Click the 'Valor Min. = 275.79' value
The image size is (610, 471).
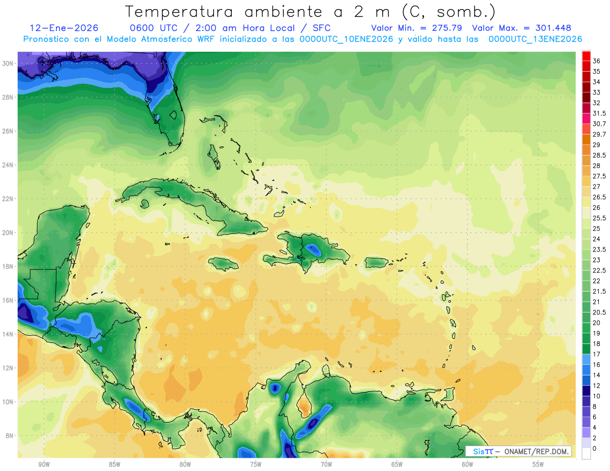[x=418, y=28]
